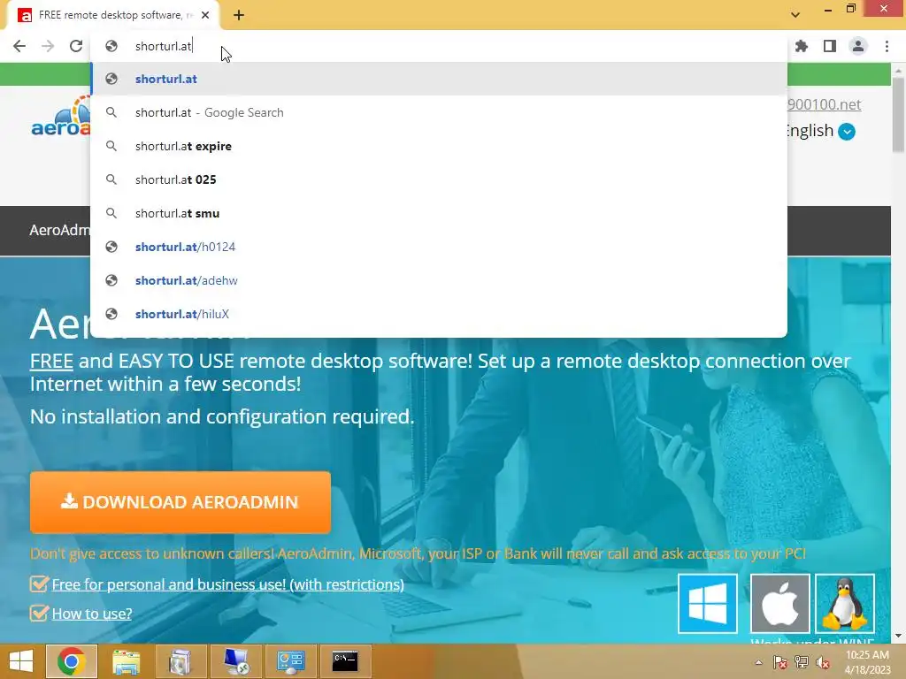Click the underlined FREE link in headline
The image size is (906, 679).
pyautogui.click(x=51, y=361)
